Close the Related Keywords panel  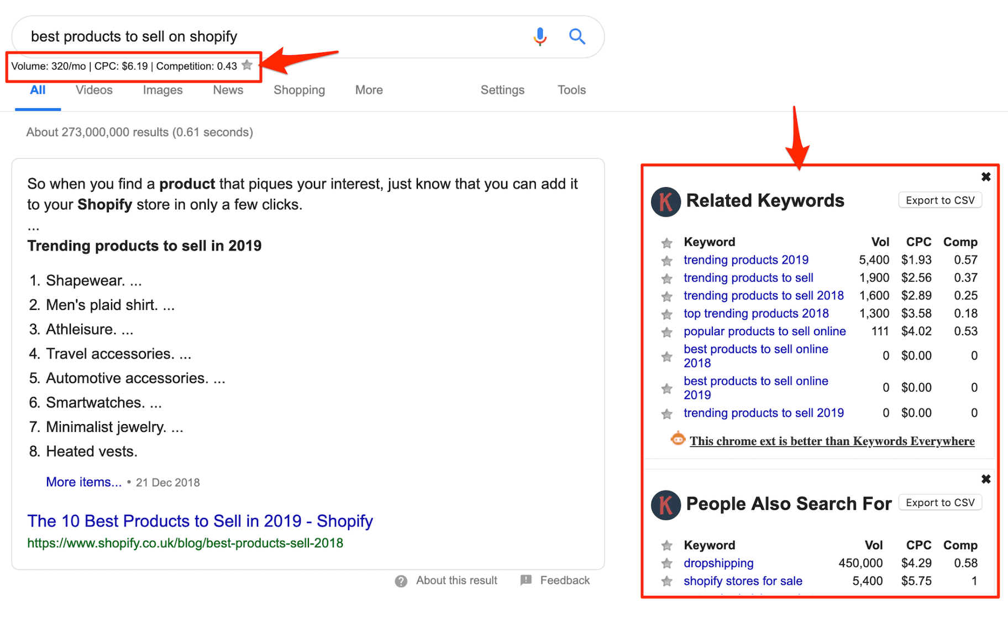click(985, 177)
